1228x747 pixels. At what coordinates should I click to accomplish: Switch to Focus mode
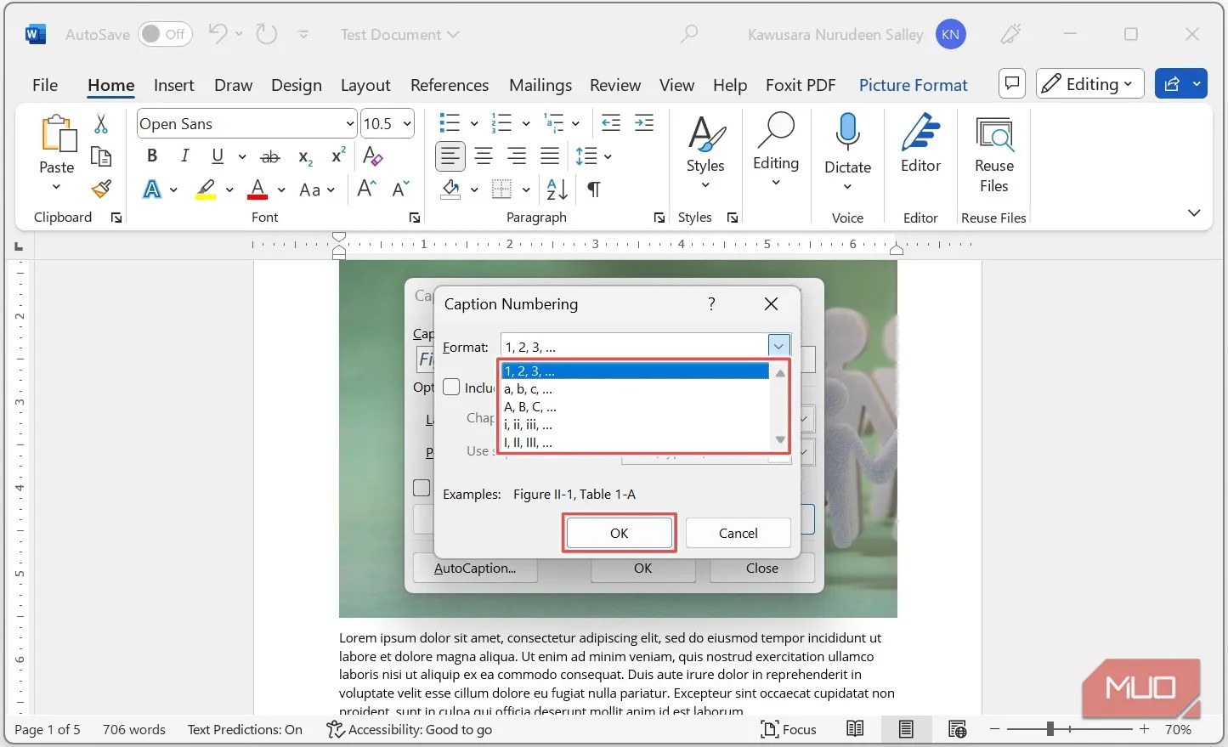[x=789, y=729]
